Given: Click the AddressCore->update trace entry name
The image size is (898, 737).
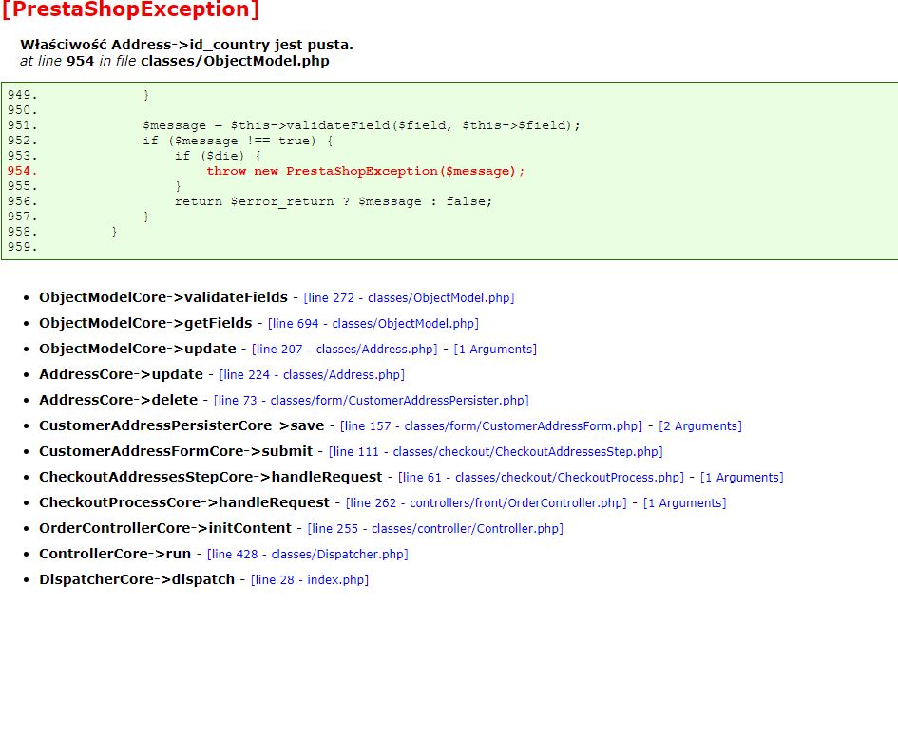Looking at the screenshot, I should (121, 375).
